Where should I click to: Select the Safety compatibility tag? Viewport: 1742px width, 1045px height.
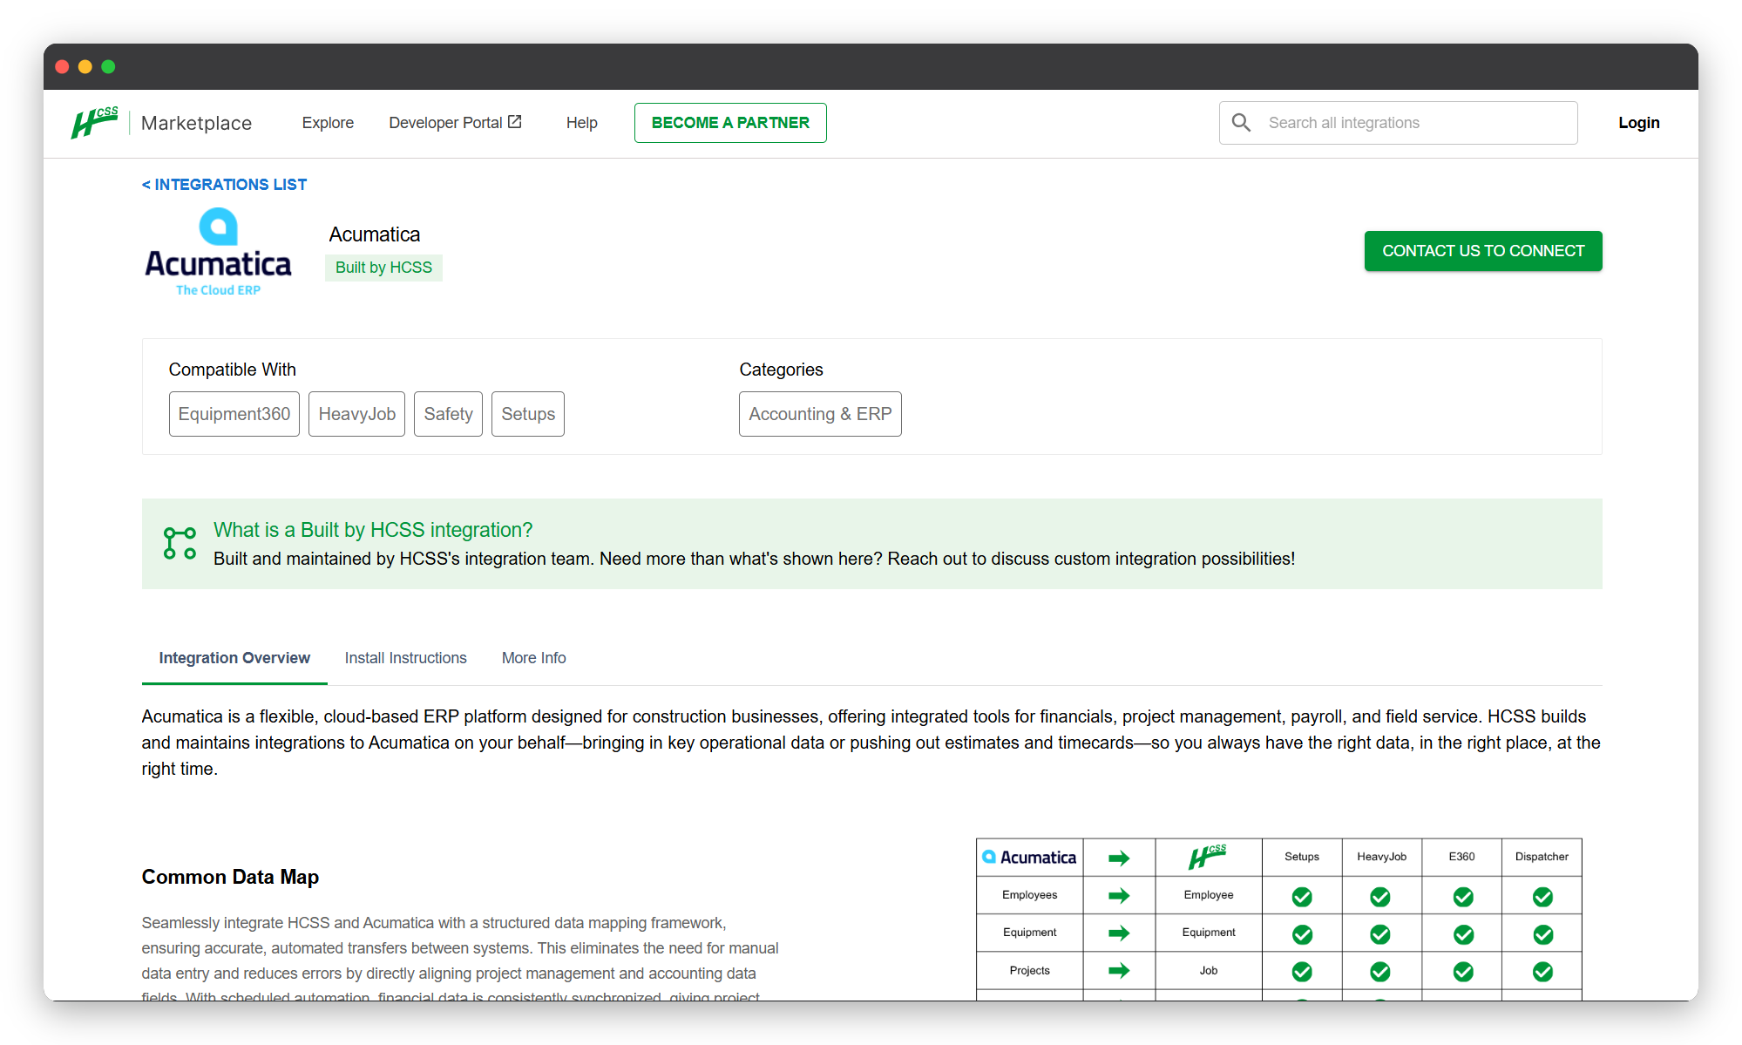coord(448,414)
